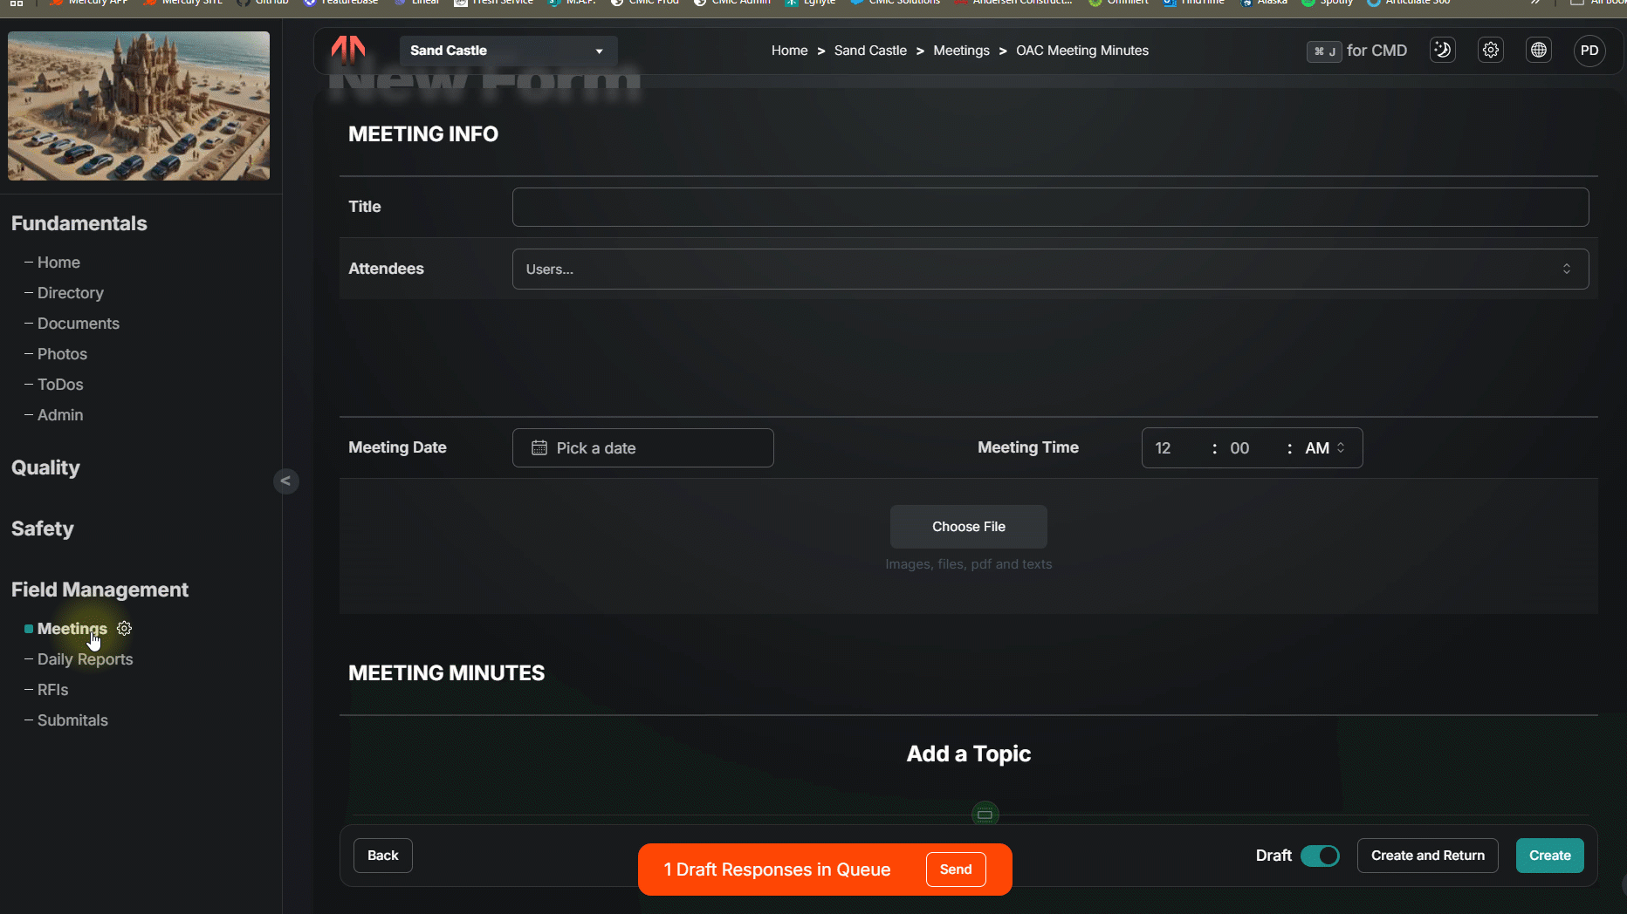Send the draft responses in queue
The image size is (1627, 914).
click(955, 870)
